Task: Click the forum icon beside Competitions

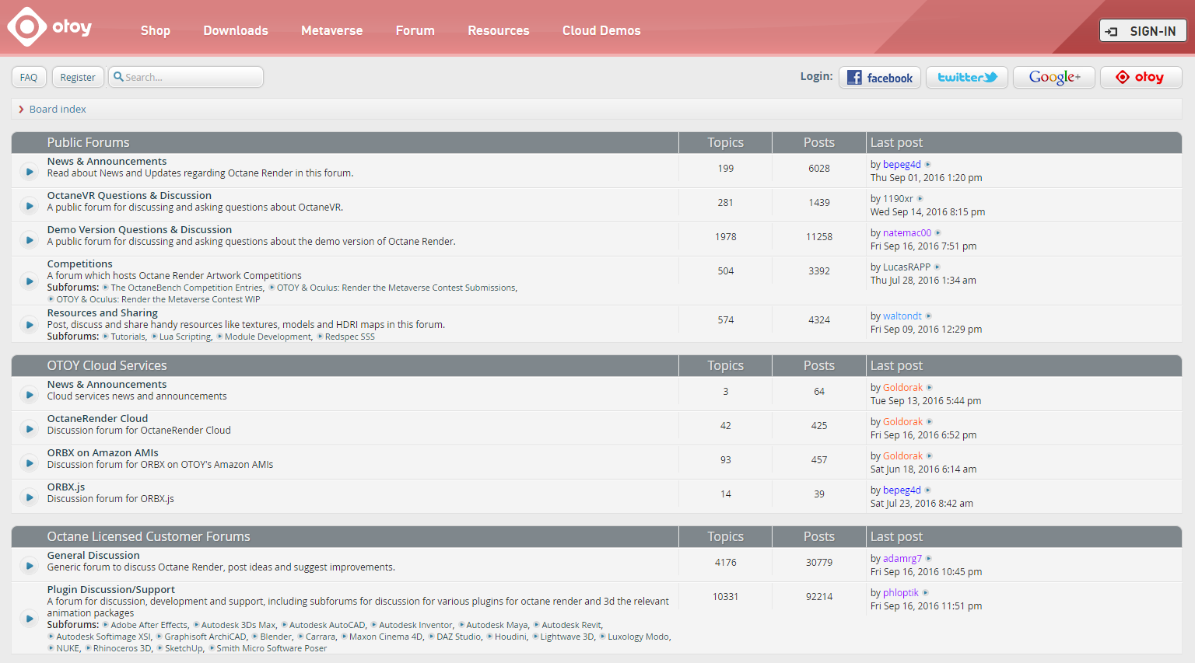Action: coord(29,281)
